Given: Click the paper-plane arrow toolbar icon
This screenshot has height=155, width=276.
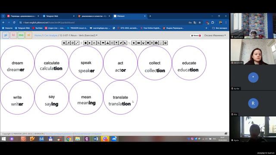Looking at the screenshot, I should click(x=121, y=43).
